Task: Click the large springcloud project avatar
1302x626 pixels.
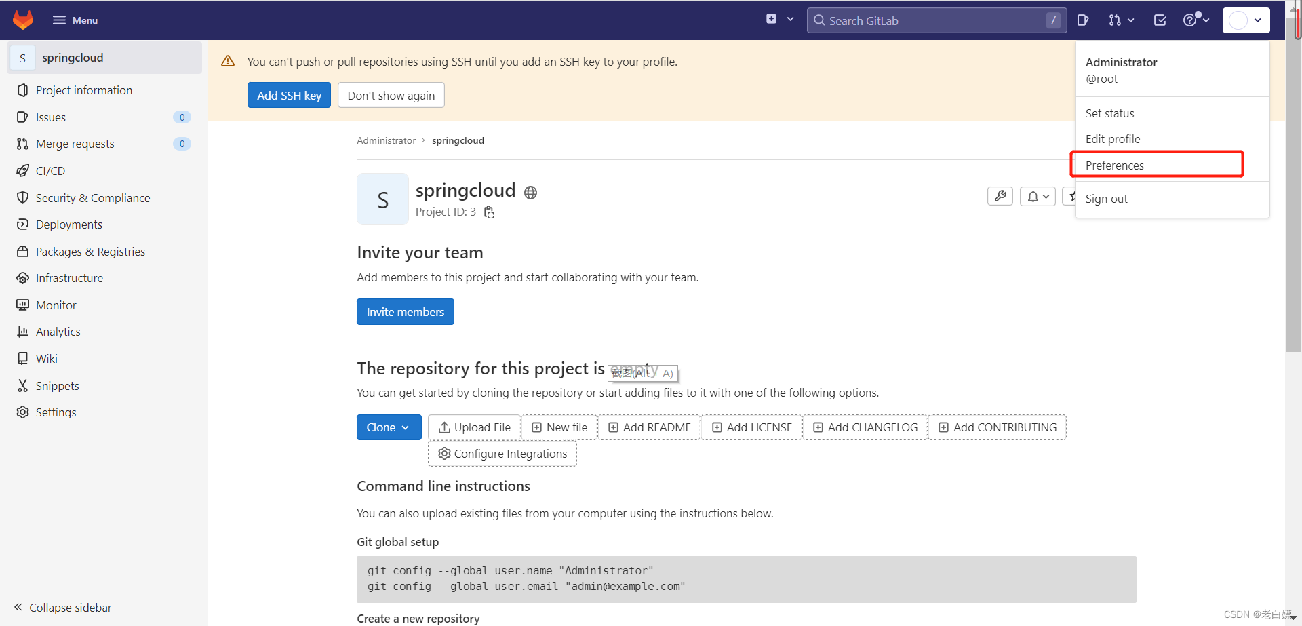Action: click(x=382, y=199)
